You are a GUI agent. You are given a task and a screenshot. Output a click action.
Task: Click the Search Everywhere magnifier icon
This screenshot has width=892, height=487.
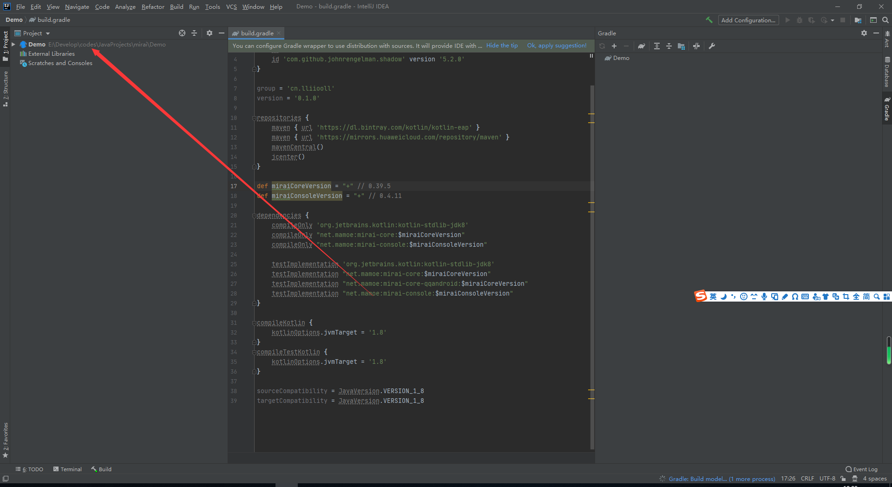pos(885,20)
